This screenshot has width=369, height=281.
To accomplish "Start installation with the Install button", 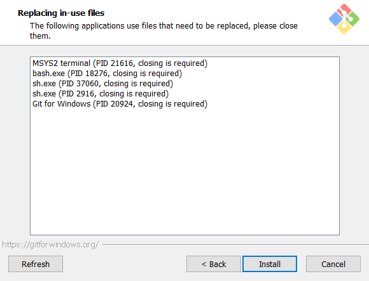I will point(270,264).
